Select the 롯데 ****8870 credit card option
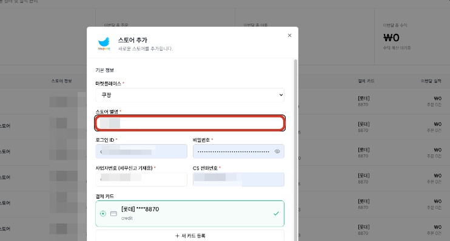 [x=190, y=214]
